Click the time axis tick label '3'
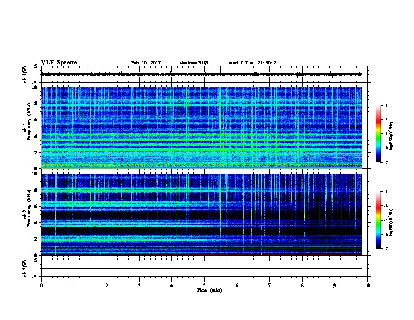The height and width of the screenshot is (320, 414). 139,285
